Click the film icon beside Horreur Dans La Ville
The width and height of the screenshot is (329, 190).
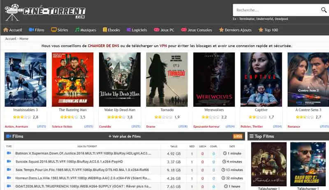point(9,178)
